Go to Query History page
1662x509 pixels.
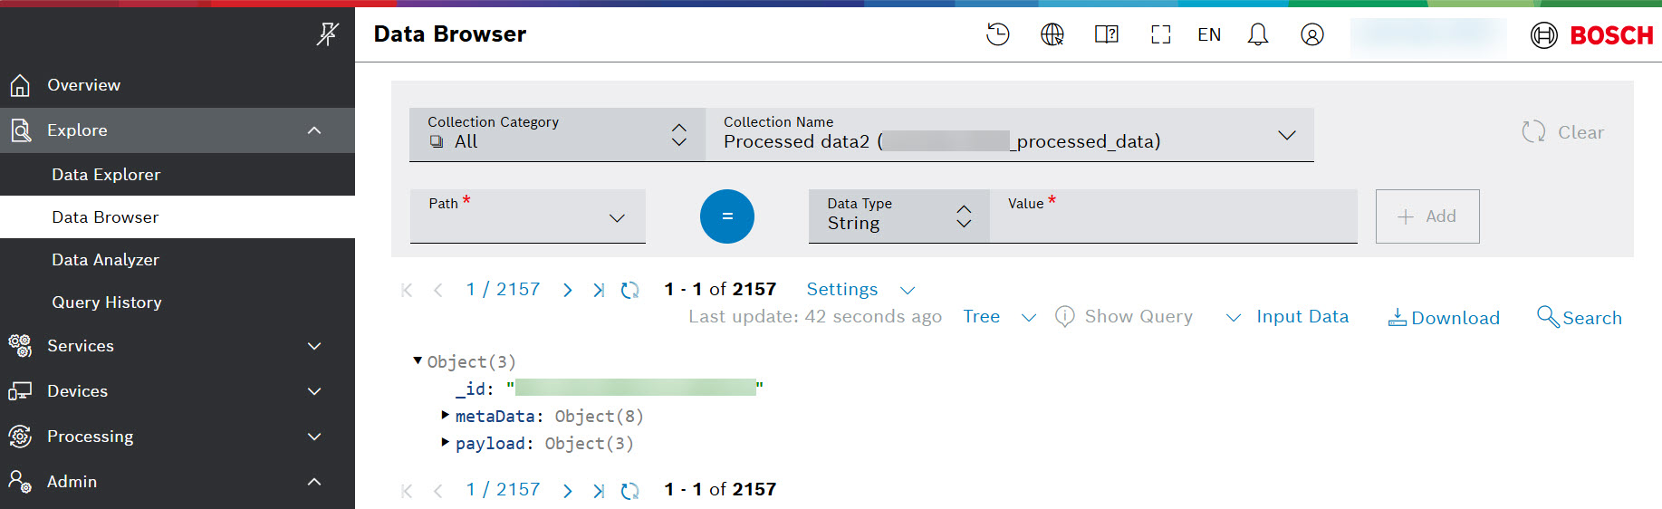(107, 303)
